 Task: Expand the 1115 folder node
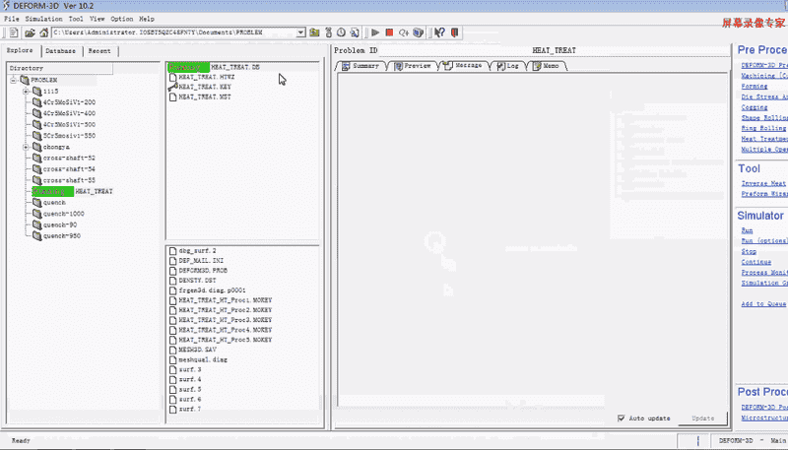pyautogui.click(x=26, y=92)
